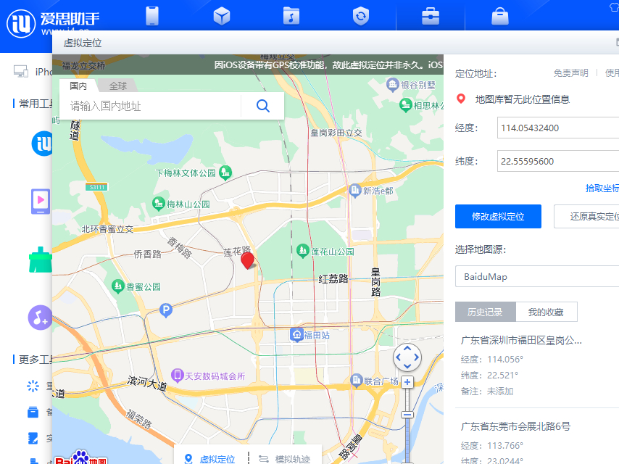Select history entry 广东省深圳市福田区皇岗公
Viewport: 619px width, 464px height.
point(521,341)
